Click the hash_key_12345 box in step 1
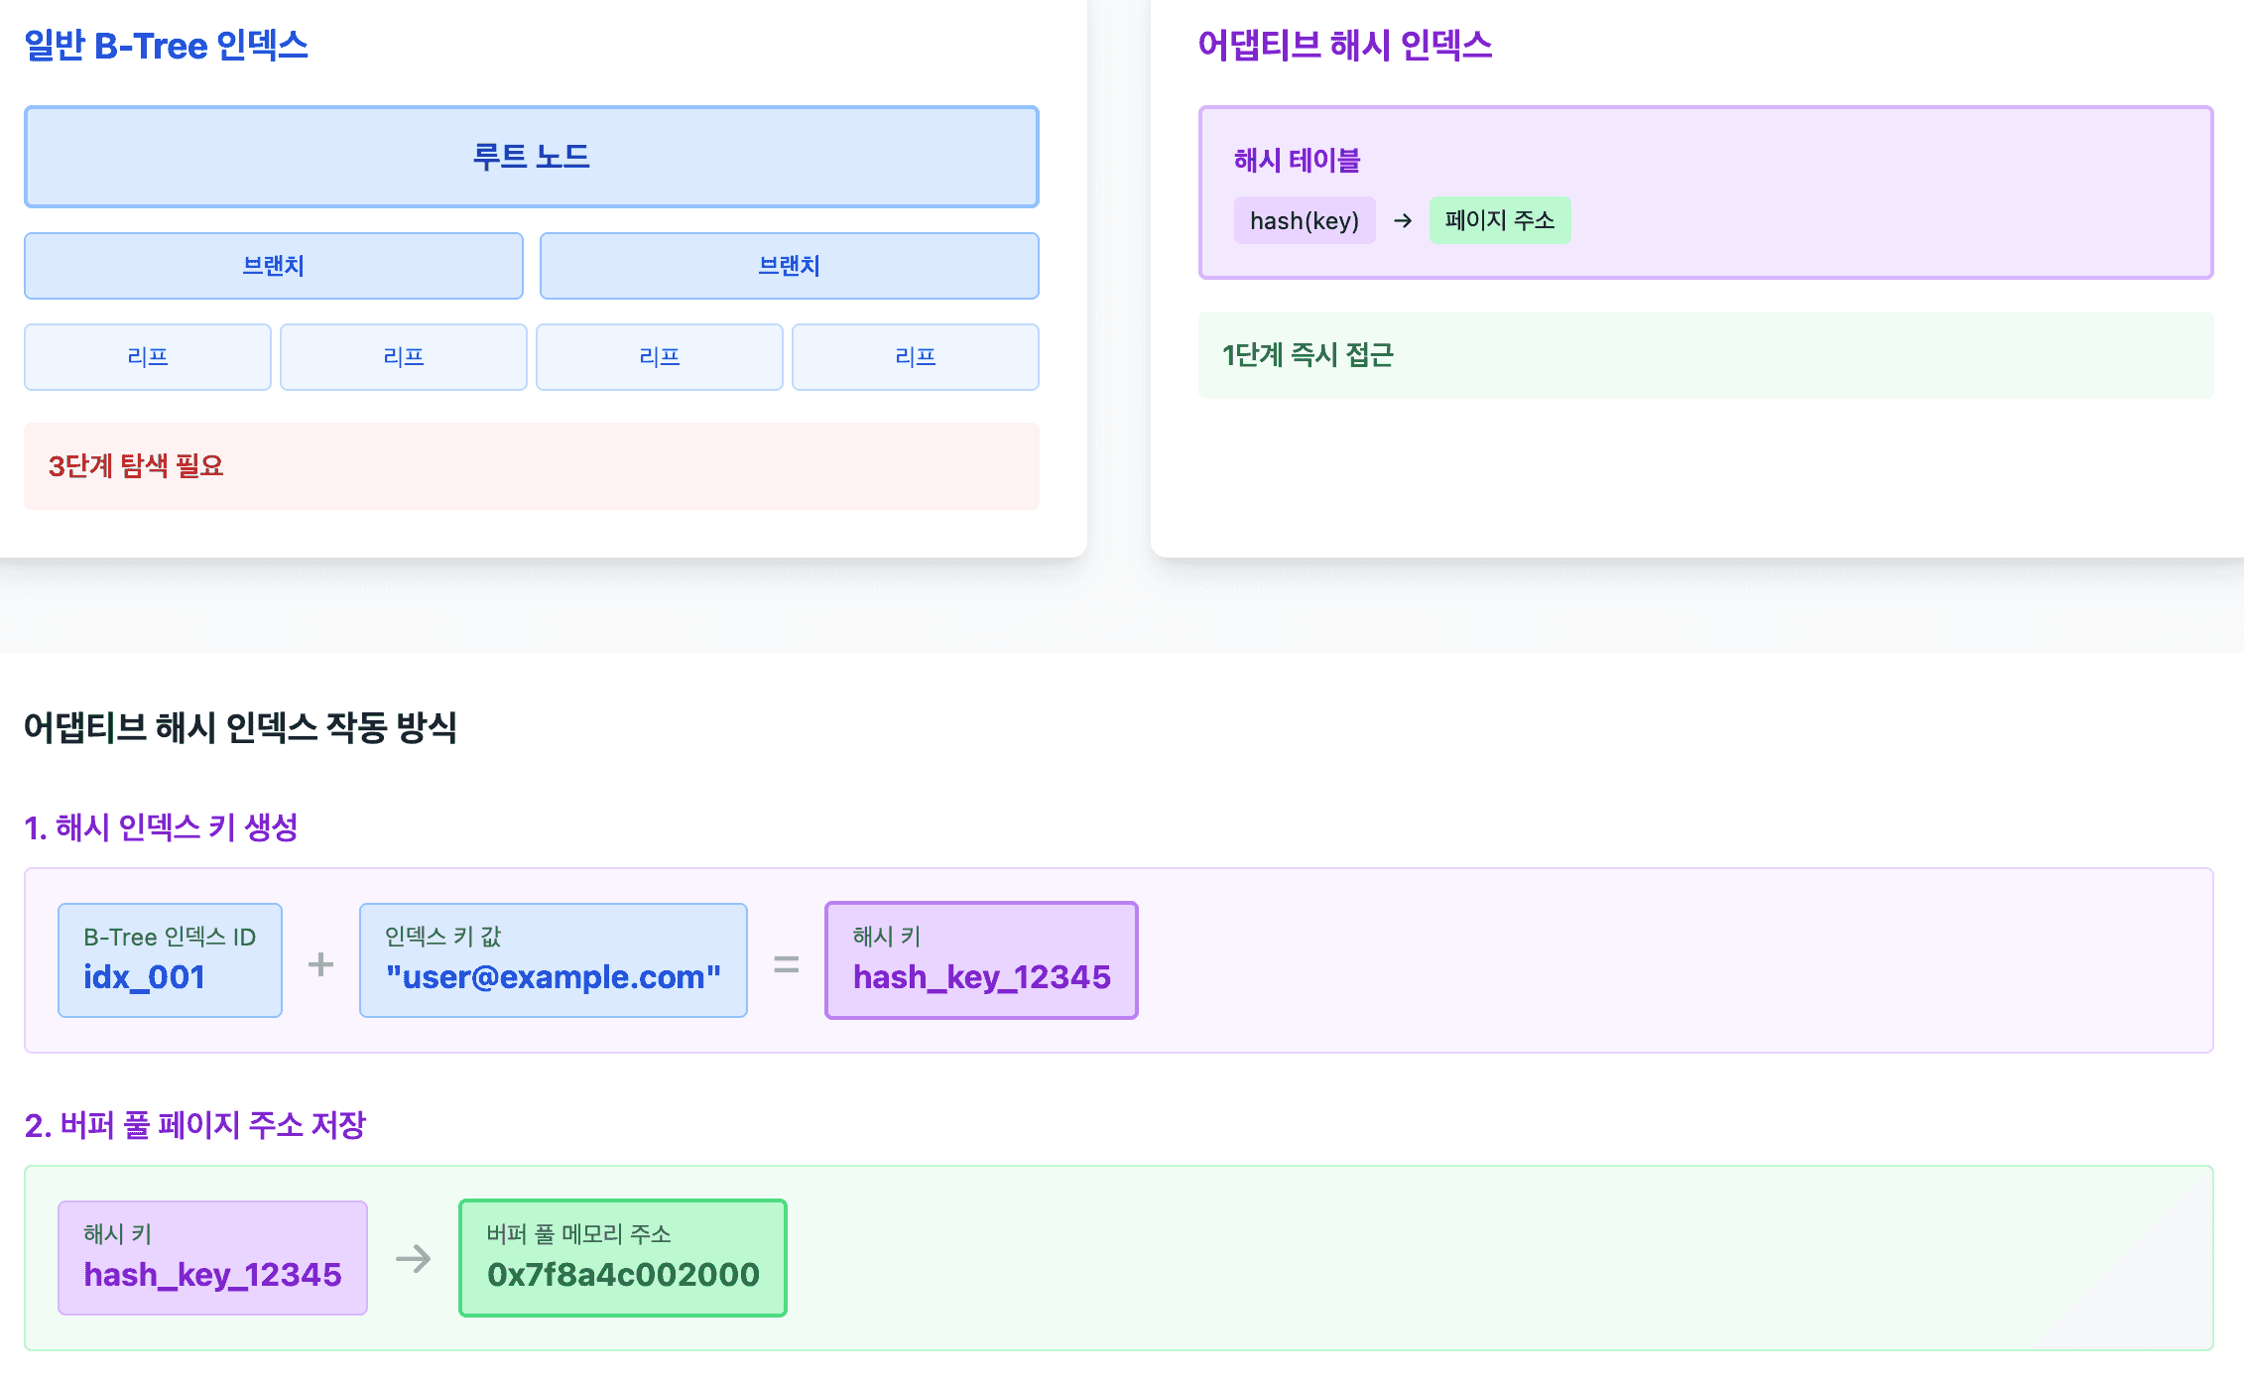The image size is (2244, 1387). 980,959
